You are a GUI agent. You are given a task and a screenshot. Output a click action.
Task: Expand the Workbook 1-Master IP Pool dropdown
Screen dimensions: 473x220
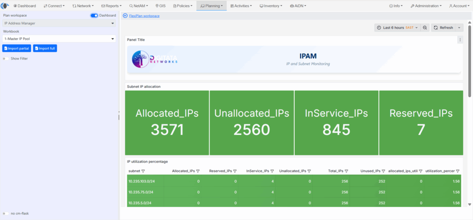click(59, 39)
